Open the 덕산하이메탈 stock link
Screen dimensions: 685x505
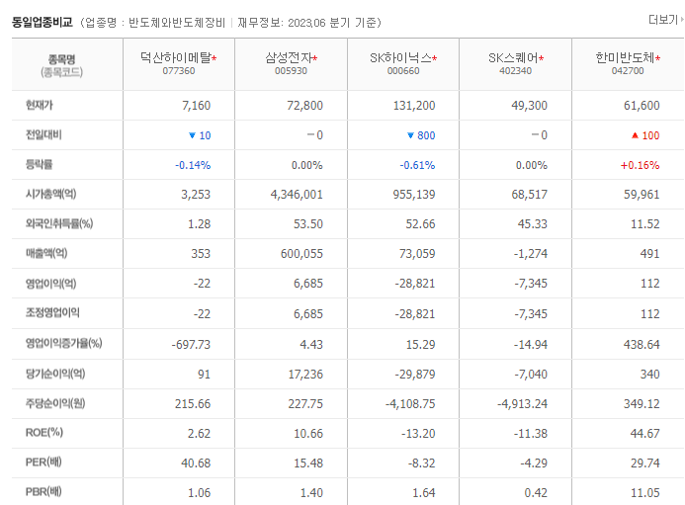pos(176,57)
